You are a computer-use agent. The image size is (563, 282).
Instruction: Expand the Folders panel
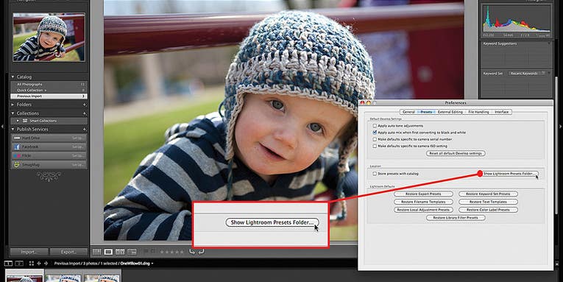click(13, 105)
